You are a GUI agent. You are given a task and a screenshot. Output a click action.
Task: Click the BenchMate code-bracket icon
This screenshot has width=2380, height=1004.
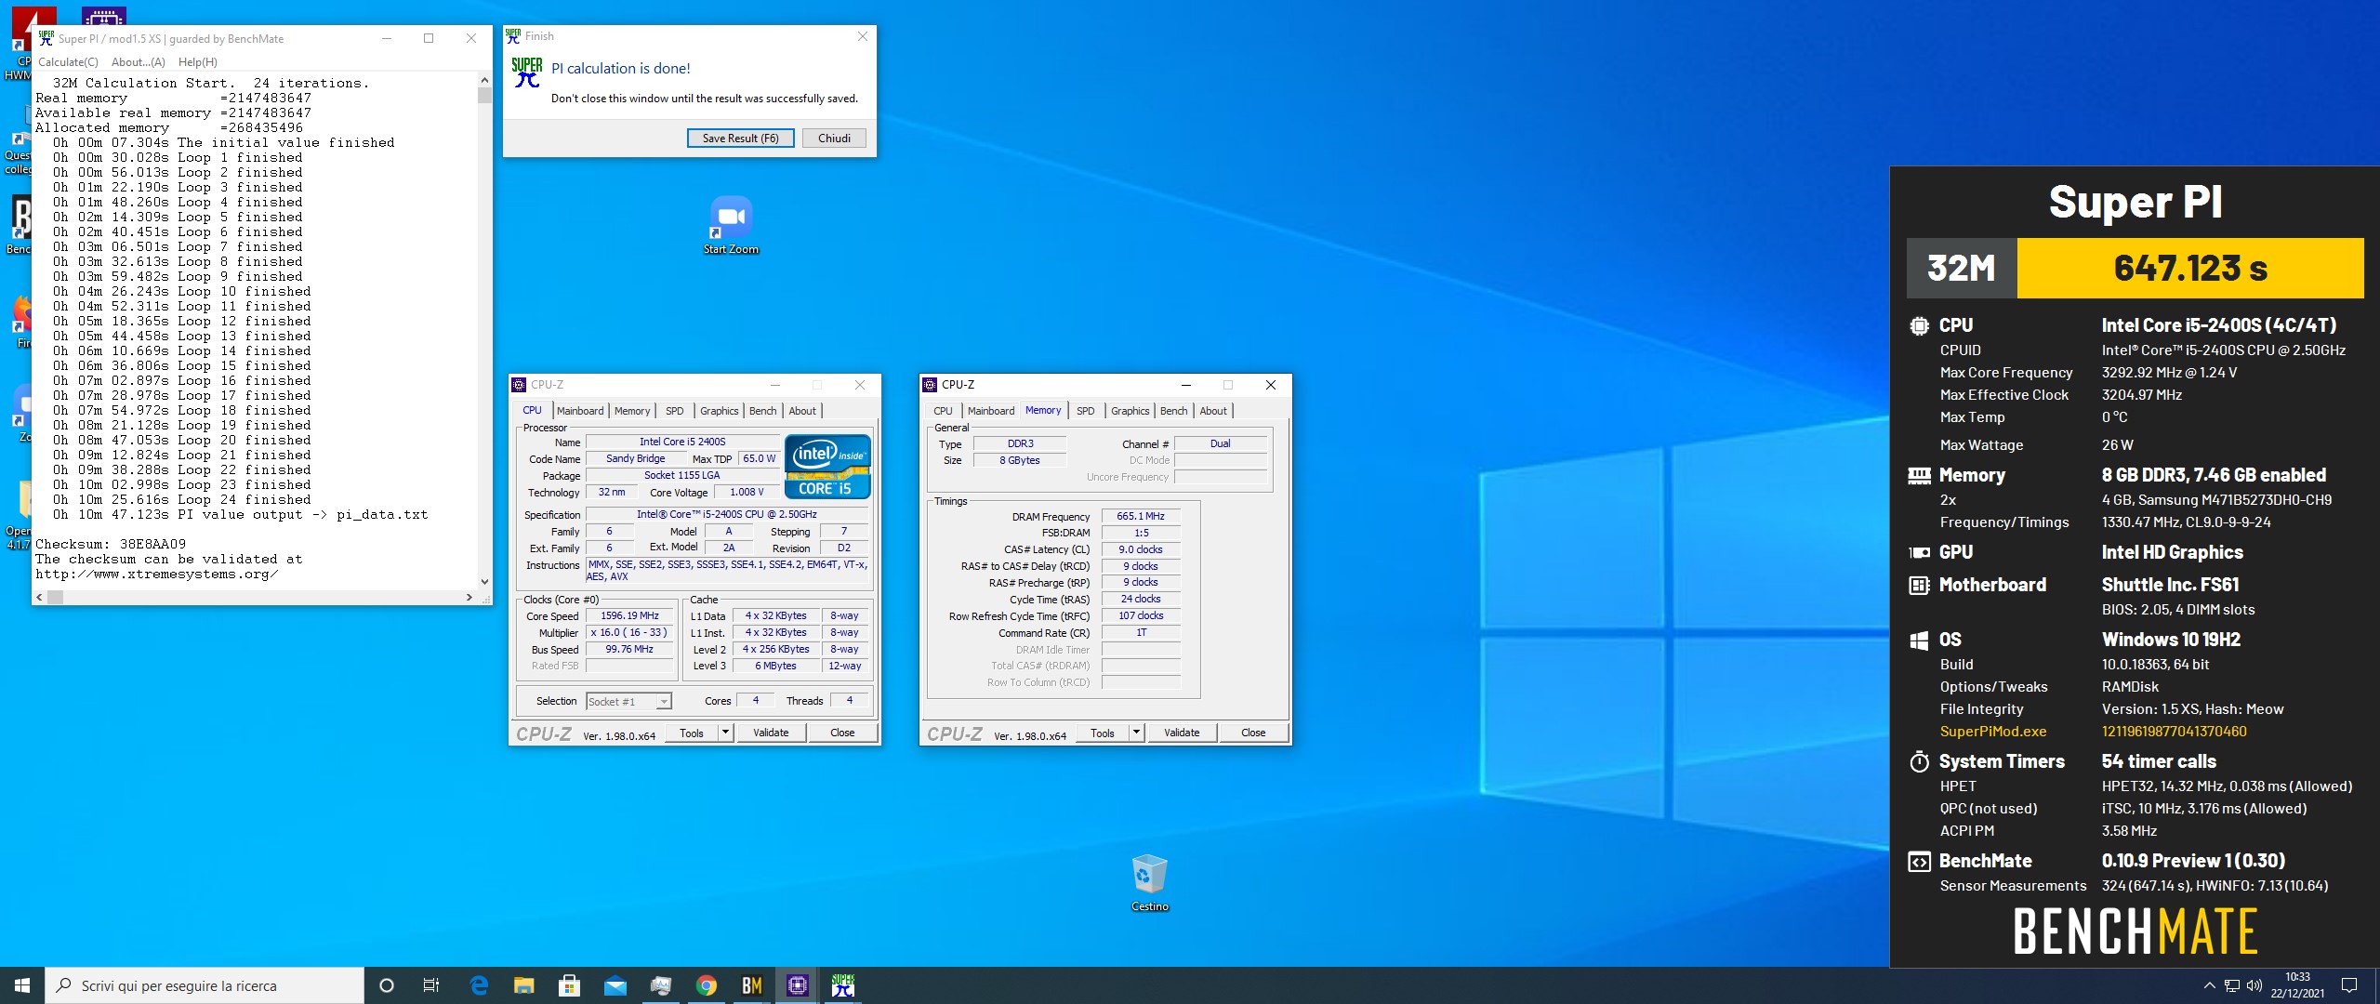pyautogui.click(x=1919, y=862)
